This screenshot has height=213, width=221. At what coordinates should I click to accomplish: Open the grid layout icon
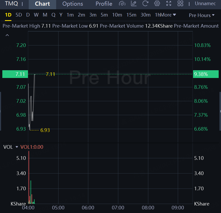coord(180,4)
